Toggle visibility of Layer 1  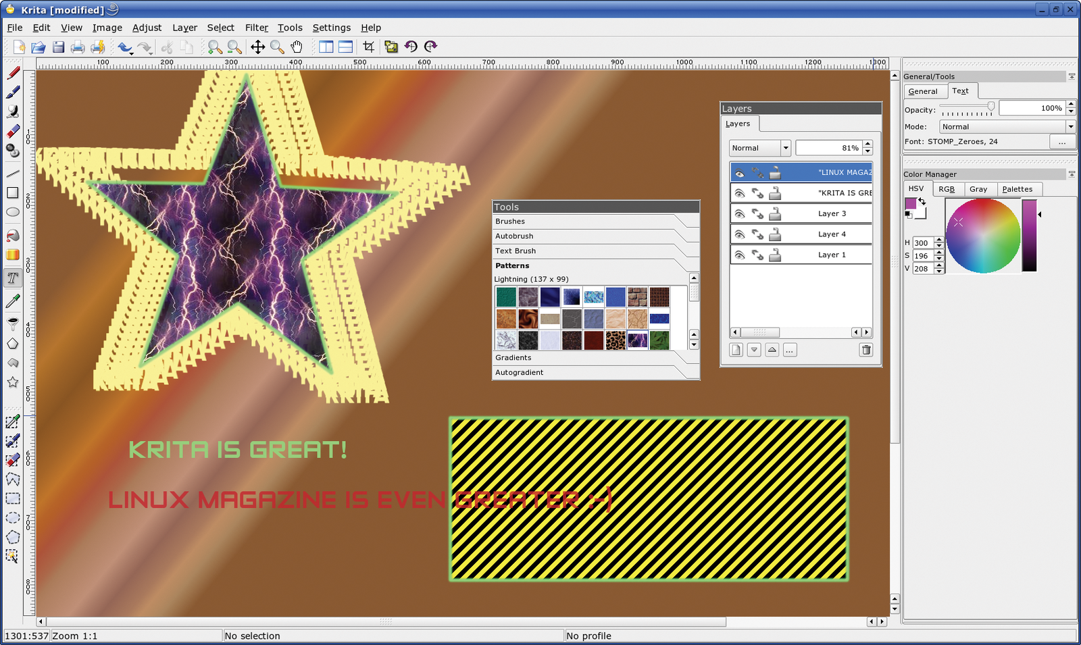(x=740, y=255)
